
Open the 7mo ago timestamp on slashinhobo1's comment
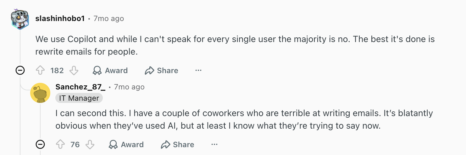click(x=109, y=19)
